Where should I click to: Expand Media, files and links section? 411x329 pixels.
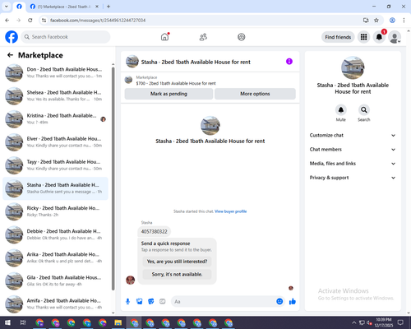[353, 164]
